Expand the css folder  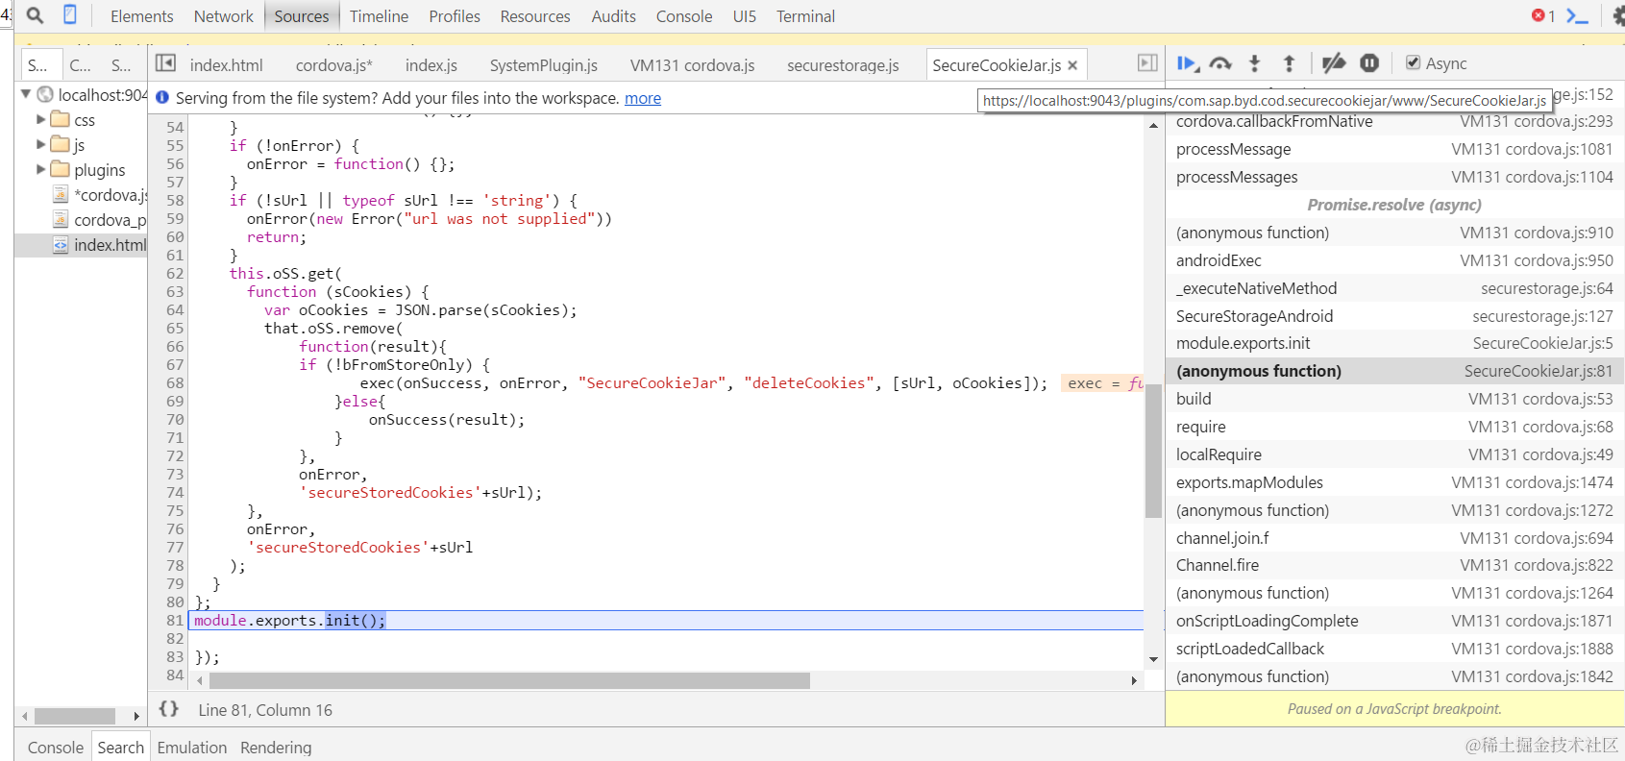coord(41,119)
